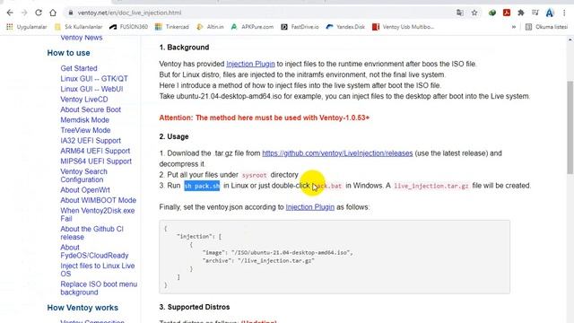Open the Yandex.Disk bookmark
The height and width of the screenshot is (323, 574).
pyautogui.click(x=345, y=27)
